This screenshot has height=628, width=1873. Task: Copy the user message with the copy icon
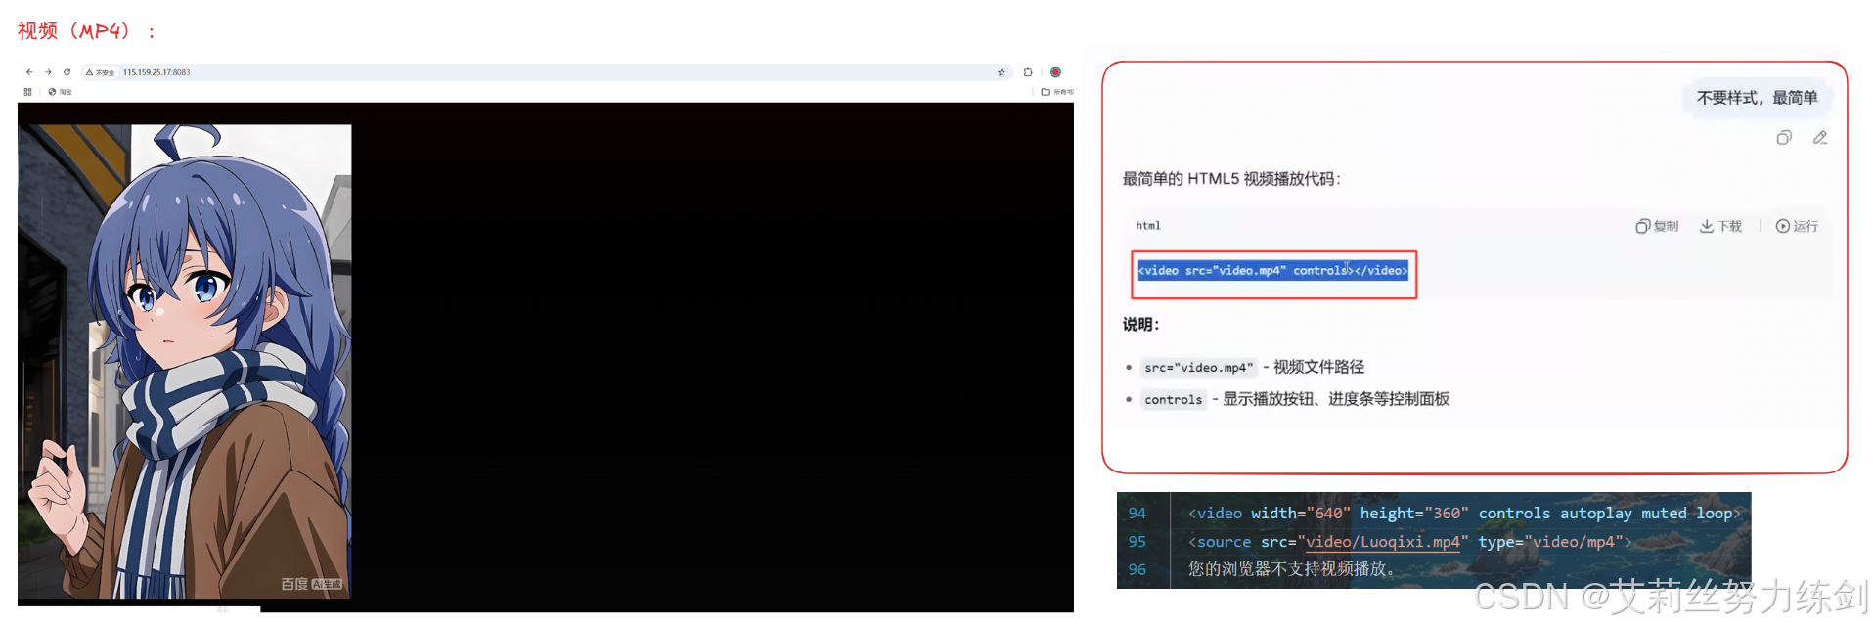[1784, 138]
